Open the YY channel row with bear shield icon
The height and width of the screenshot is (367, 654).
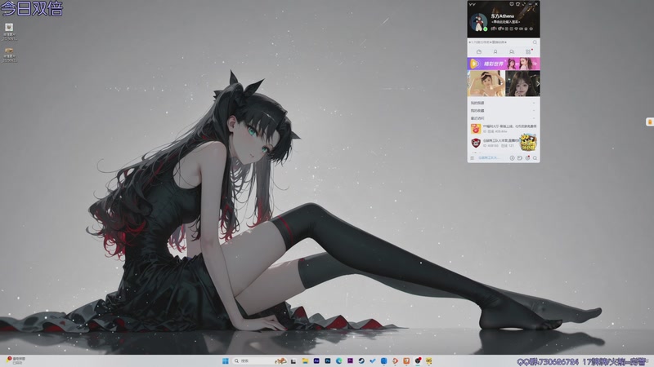tap(495, 144)
